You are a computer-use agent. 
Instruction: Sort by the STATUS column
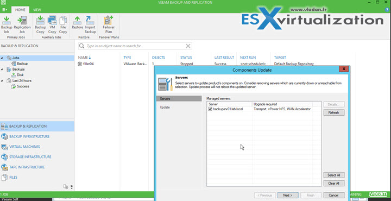(x=186, y=58)
